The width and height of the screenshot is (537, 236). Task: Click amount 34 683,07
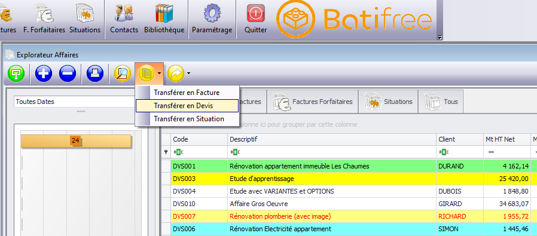[514, 204]
